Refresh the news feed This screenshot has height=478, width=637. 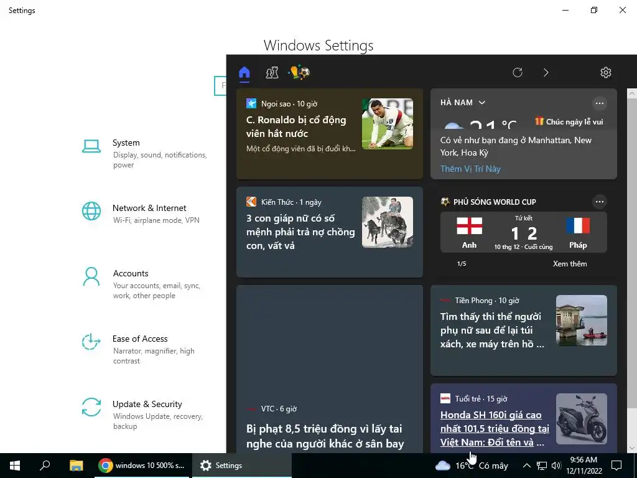pyautogui.click(x=517, y=72)
